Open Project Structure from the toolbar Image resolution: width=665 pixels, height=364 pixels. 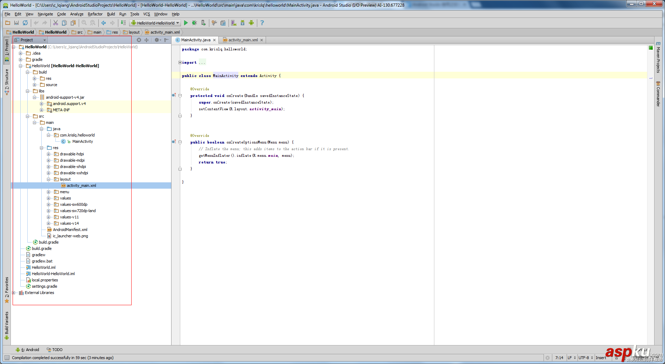coord(223,23)
